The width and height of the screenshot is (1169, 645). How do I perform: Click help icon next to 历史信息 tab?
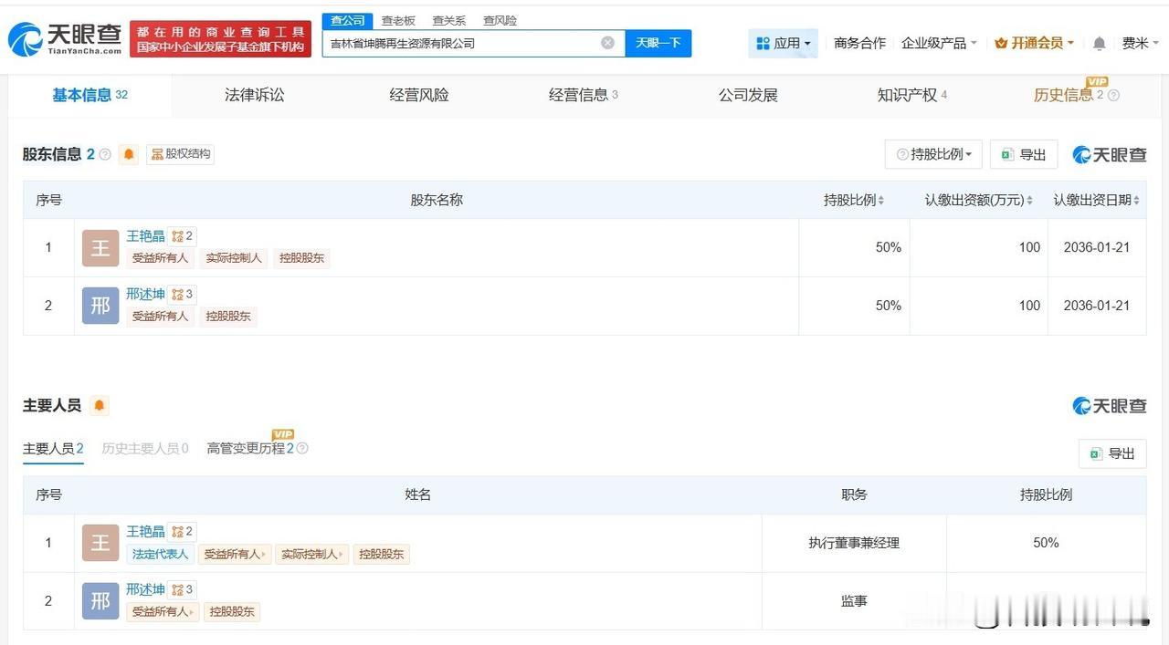click(1113, 95)
